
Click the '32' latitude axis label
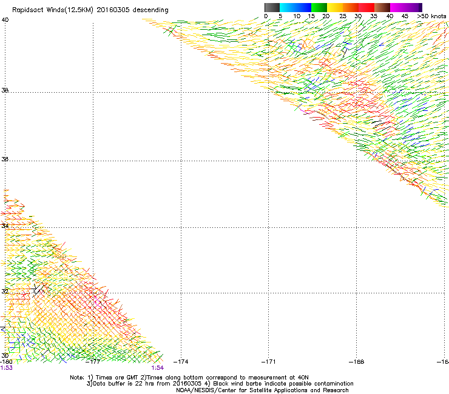(x=5, y=292)
